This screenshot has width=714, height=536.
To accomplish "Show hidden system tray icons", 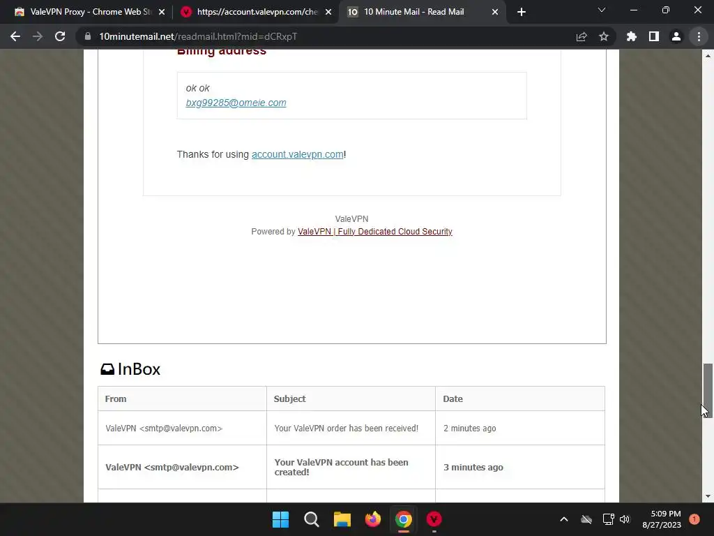I will [x=563, y=519].
